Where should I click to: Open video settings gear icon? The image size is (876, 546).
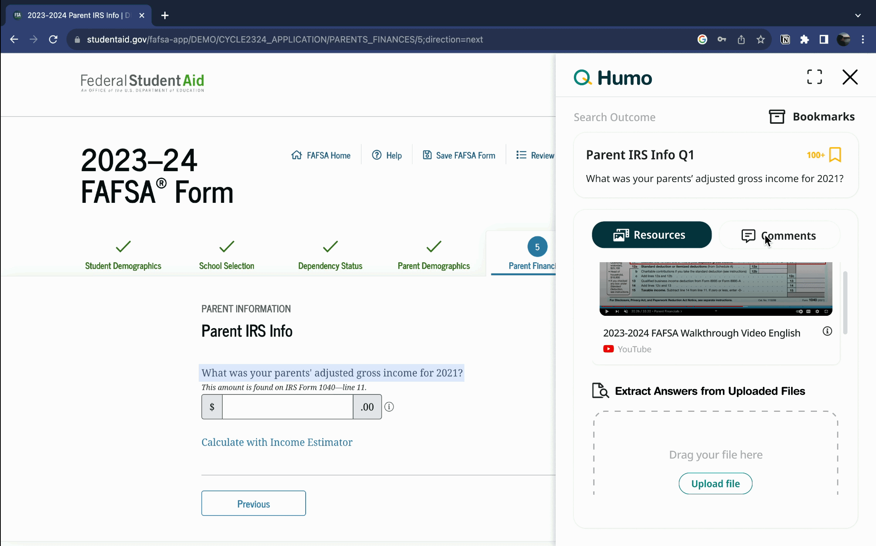pos(817,311)
